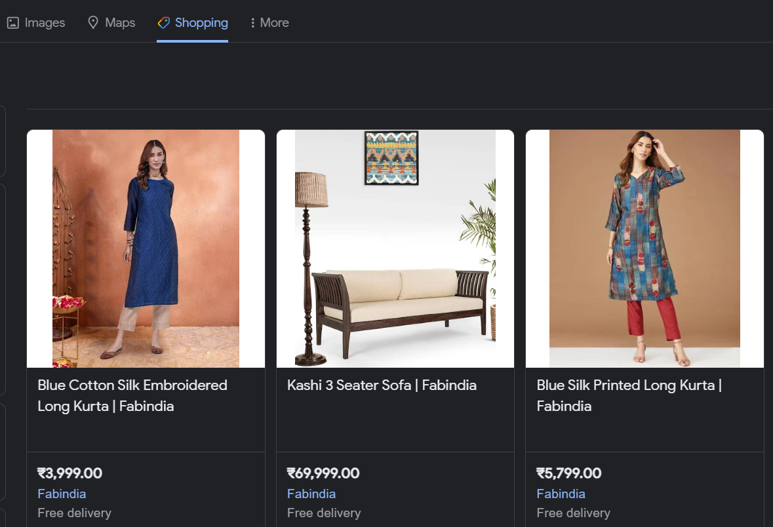Image resolution: width=773 pixels, height=527 pixels.
Task: Click the Fabindia link under the sofa
Action: pyautogui.click(x=311, y=494)
